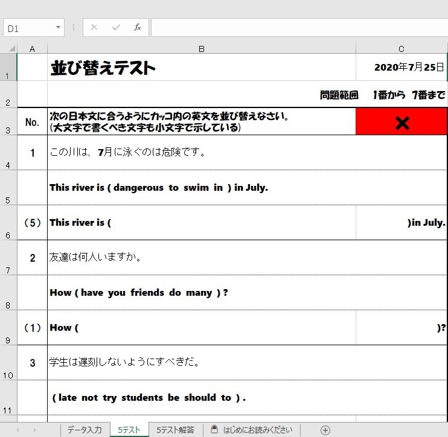
Task: Switch to the データ入力 sheet tab
Action: (x=85, y=430)
